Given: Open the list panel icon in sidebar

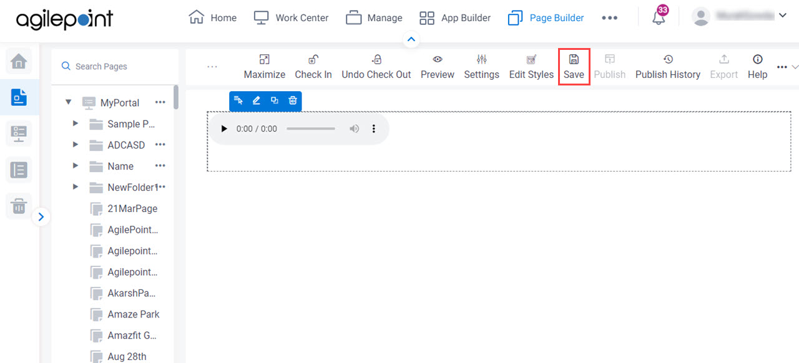Looking at the screenshot, I should pyautogui.click(x=19, y=170).
